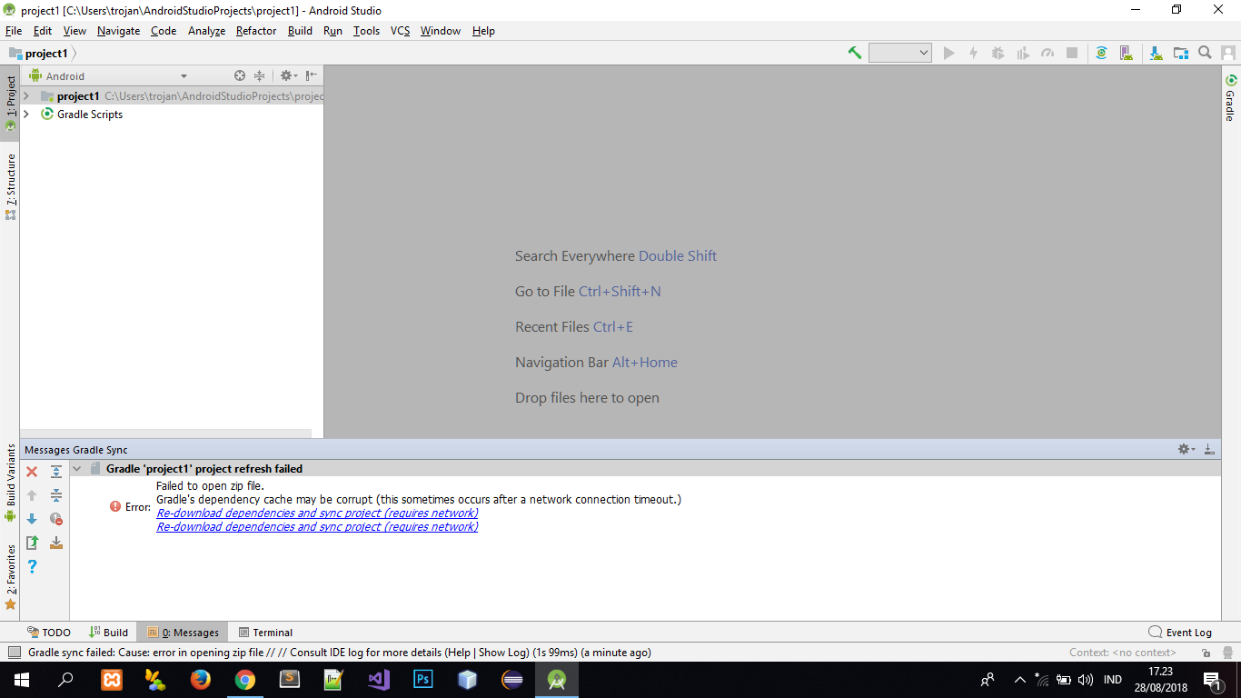Select Gradle Scripts in project tree
The image size is (1241, 698).
pyautogui.click(x=90, y=115)
